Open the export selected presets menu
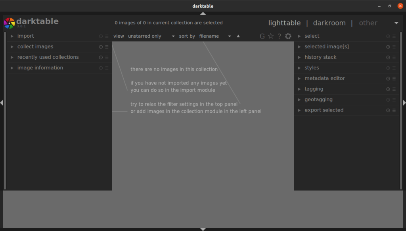 tap(394, 110)
